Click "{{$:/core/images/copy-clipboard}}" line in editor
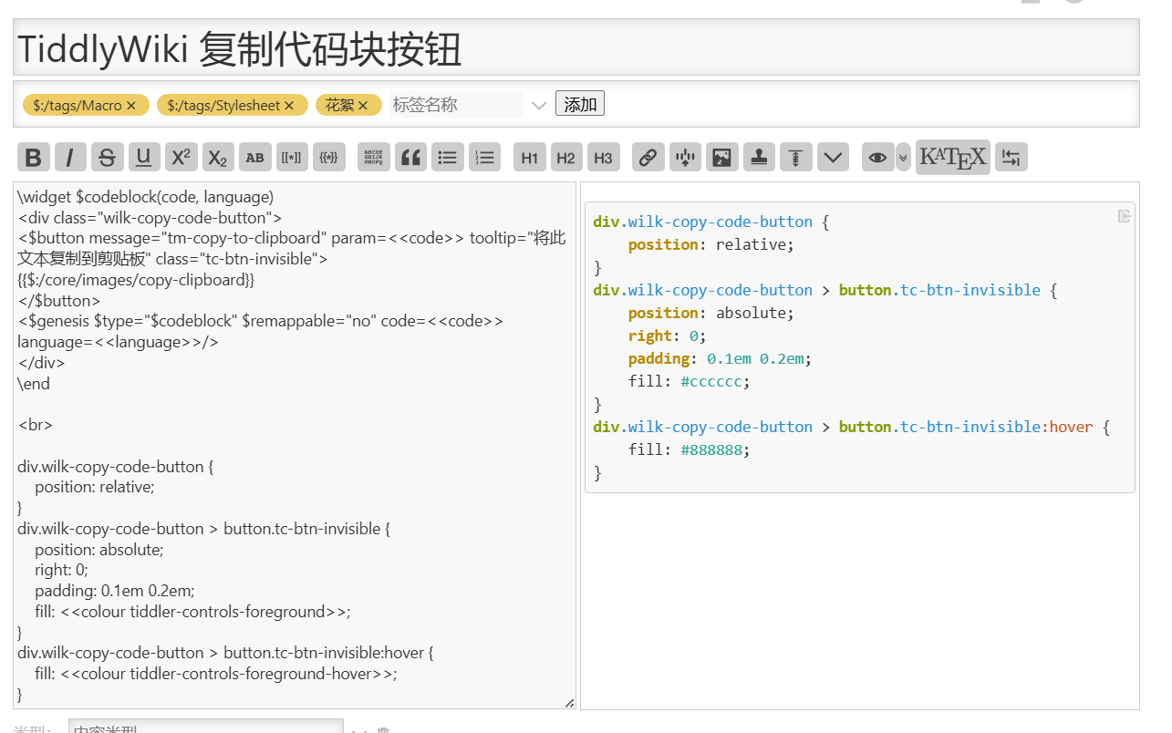1172x733 pixels. (x=136, y=280)
